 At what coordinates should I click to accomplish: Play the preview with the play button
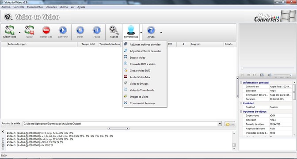click(243, 75)
